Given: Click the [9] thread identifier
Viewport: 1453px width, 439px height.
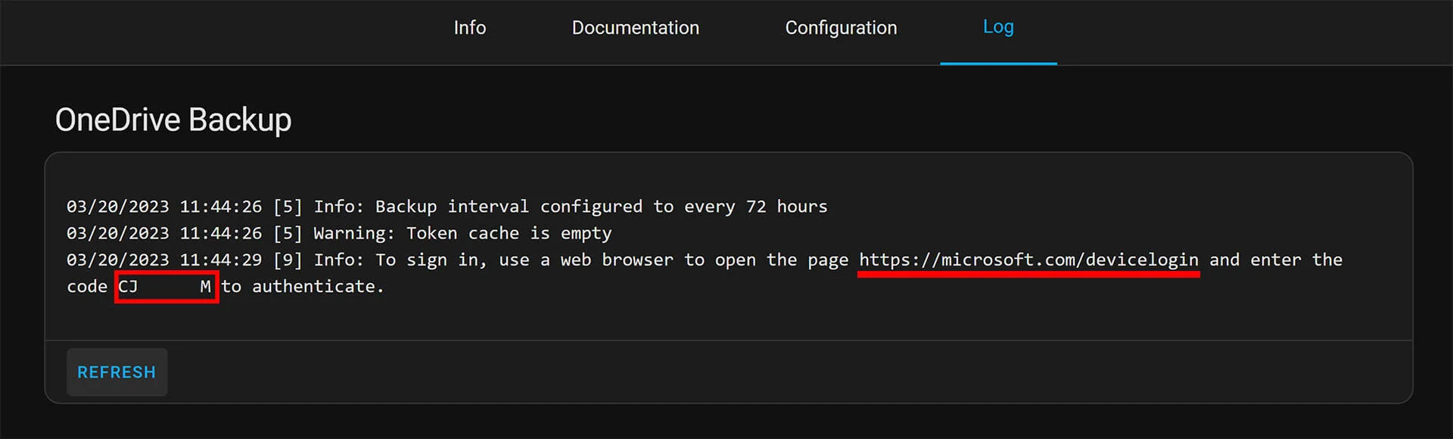Looking at the screenshot, I should coord(288,260).
